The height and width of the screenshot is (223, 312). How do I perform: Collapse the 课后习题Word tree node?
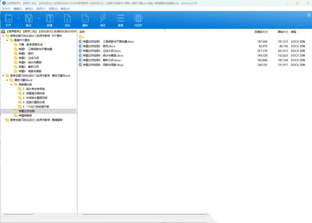click(x=7, y=80)
